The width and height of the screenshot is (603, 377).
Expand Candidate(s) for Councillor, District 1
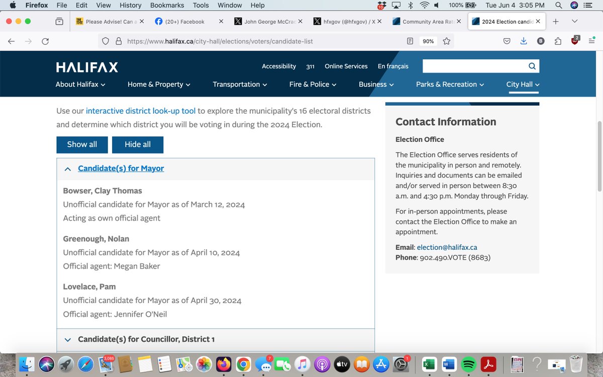point(216,339)
